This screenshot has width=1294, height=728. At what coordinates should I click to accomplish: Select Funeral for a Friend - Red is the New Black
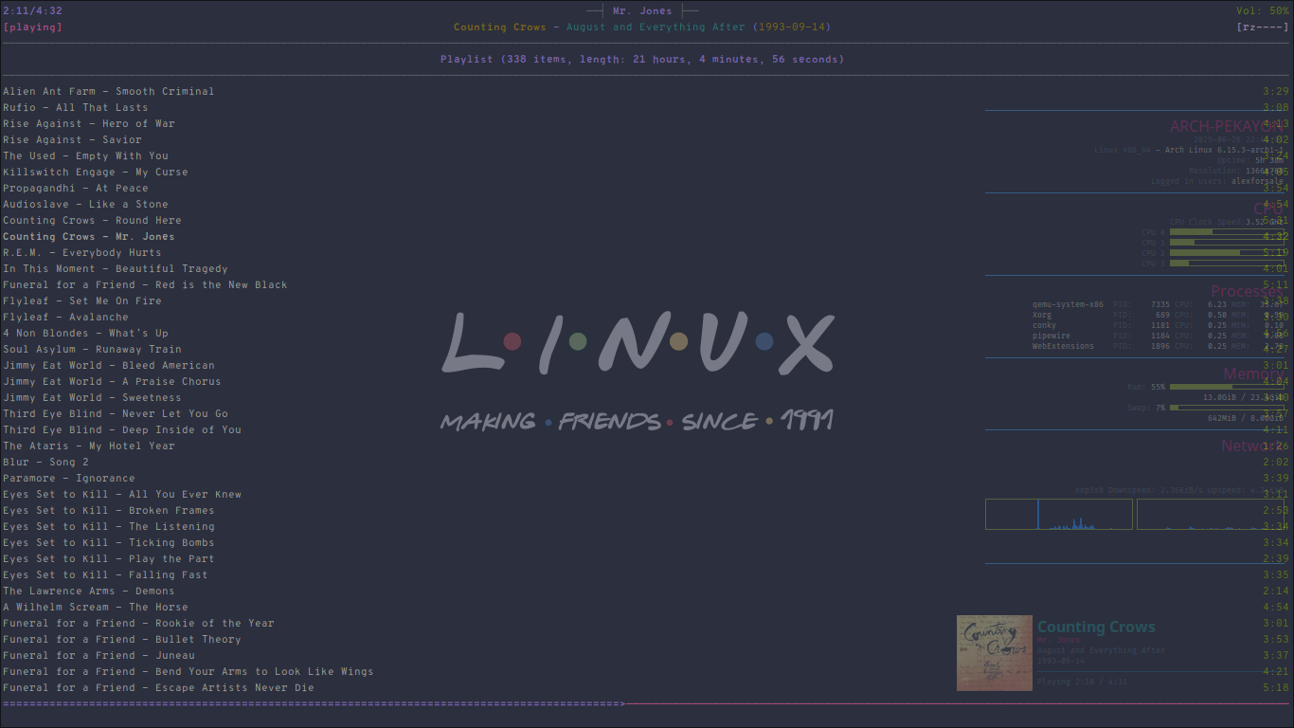[145, 285]
